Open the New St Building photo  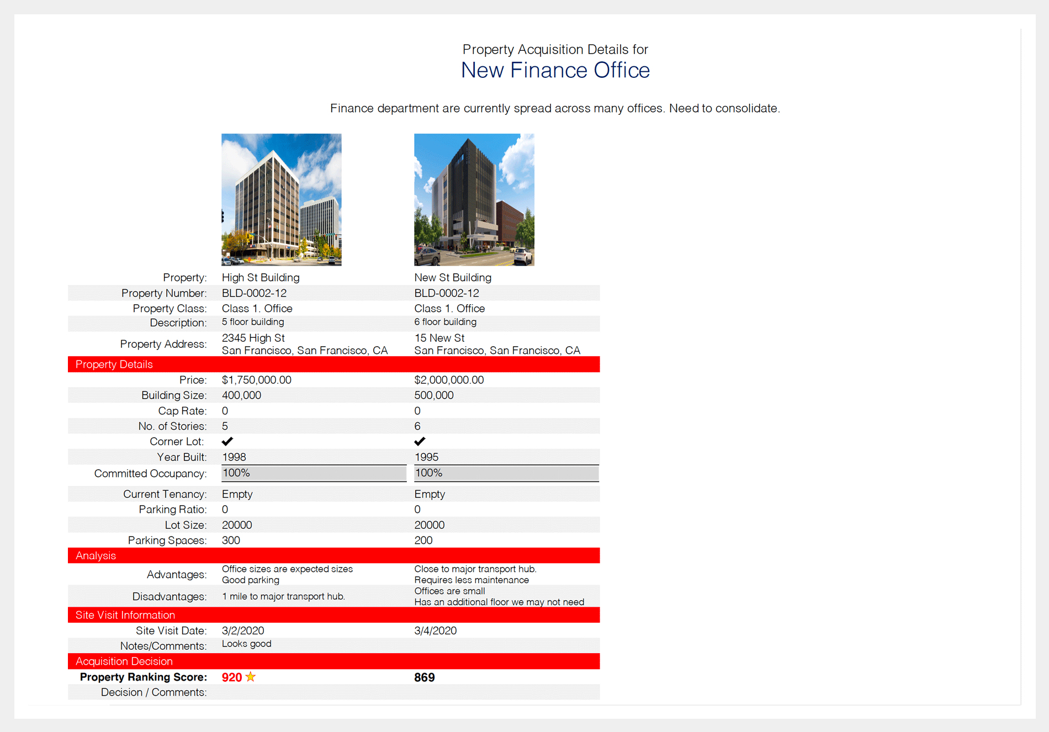pos(474,199)
